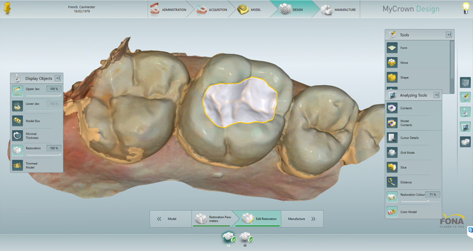Screen dimensions: 473x251
Task: Toggle Lower Jaw visibility
Action: pyautogui.click(x=18, y=106)
